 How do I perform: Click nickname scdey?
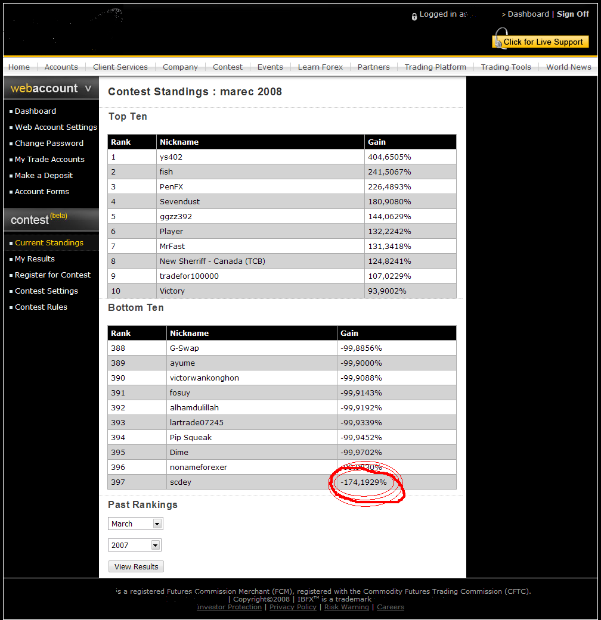pos(181,482)
